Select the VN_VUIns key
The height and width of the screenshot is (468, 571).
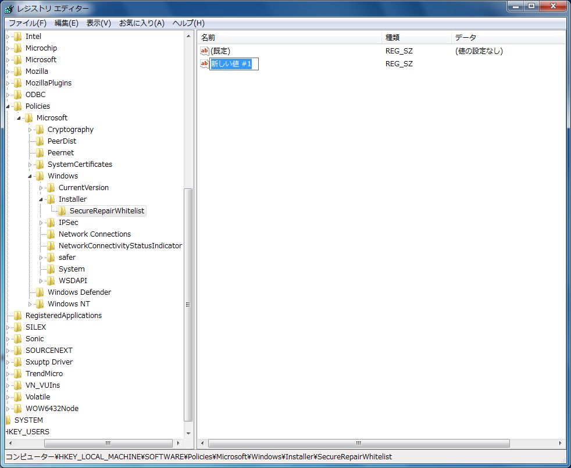[42, 385]
